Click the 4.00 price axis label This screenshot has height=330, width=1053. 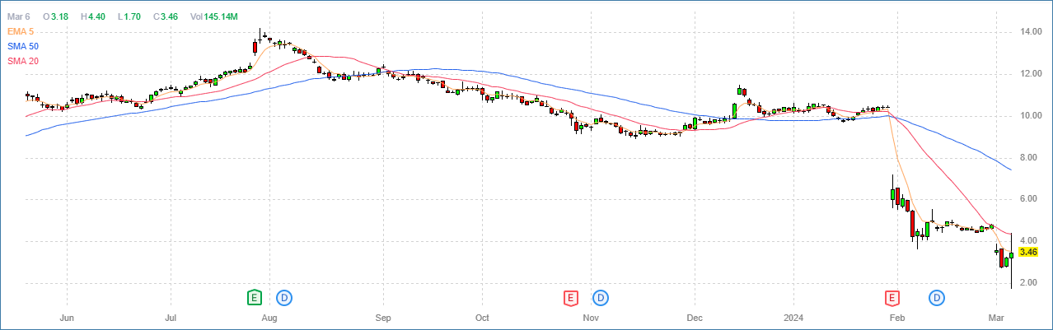click(1029, 242)
